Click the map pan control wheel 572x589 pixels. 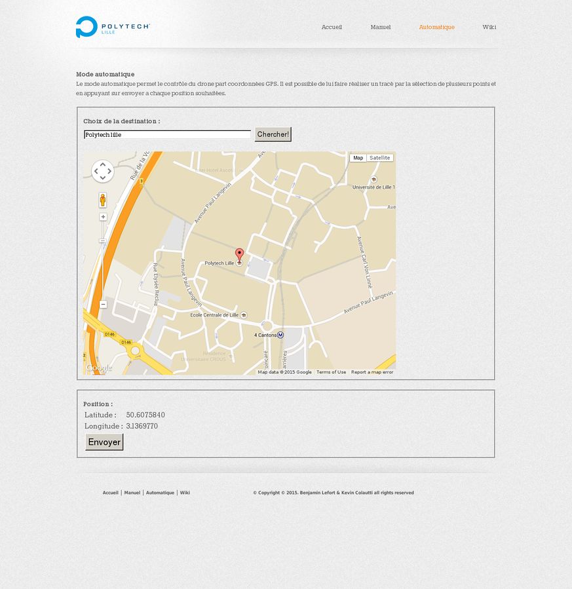click(103, 172)
